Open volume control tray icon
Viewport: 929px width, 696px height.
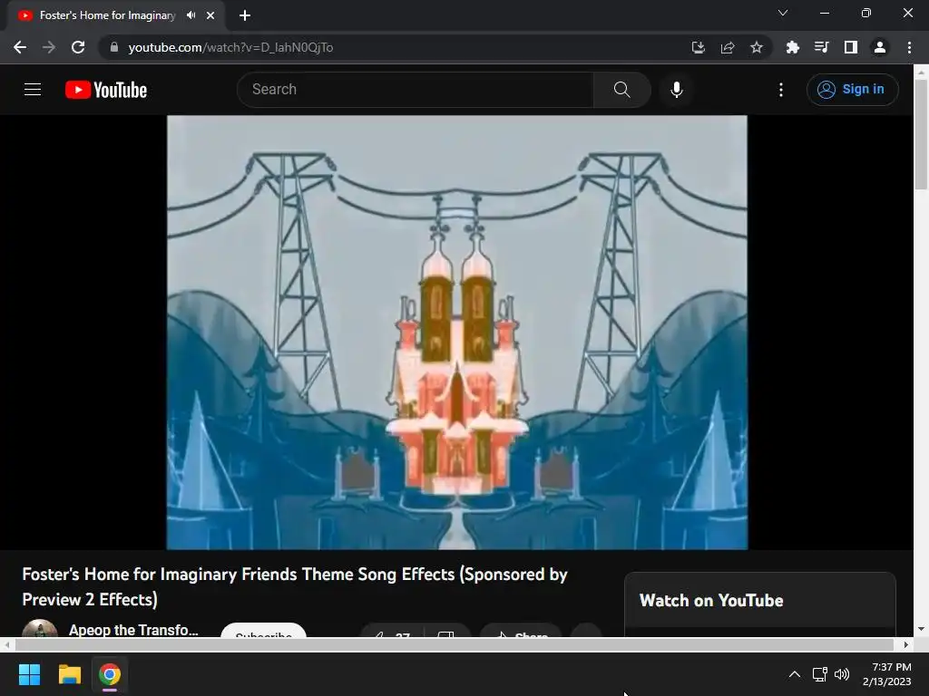842,674
